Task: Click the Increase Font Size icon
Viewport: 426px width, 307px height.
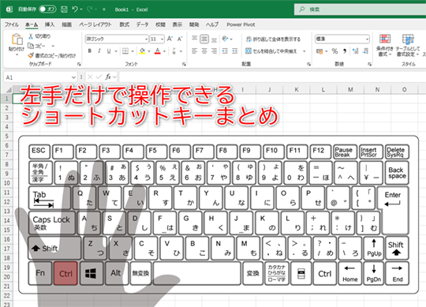Action: (x=170, y=39)
